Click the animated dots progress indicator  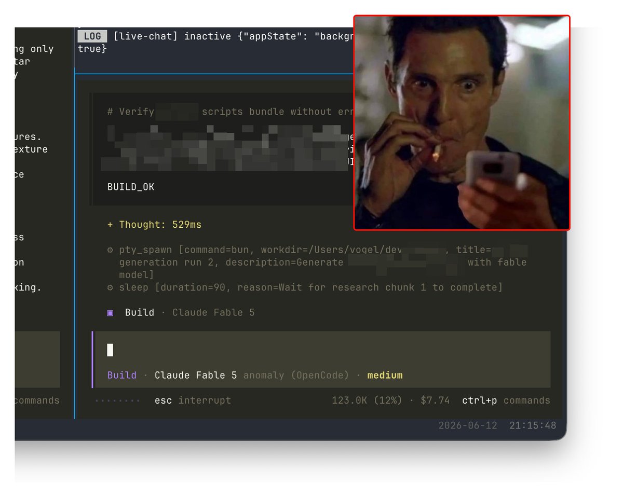point(117,401)
